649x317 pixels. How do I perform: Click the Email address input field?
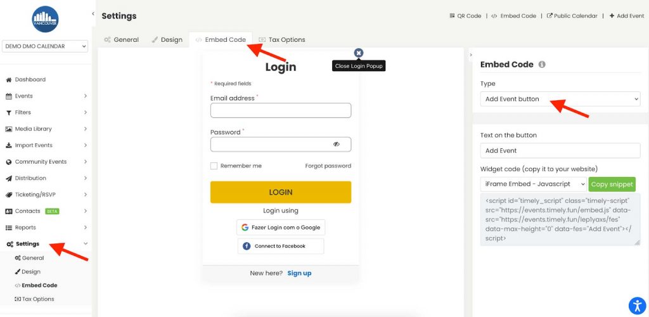click(281, 110)
